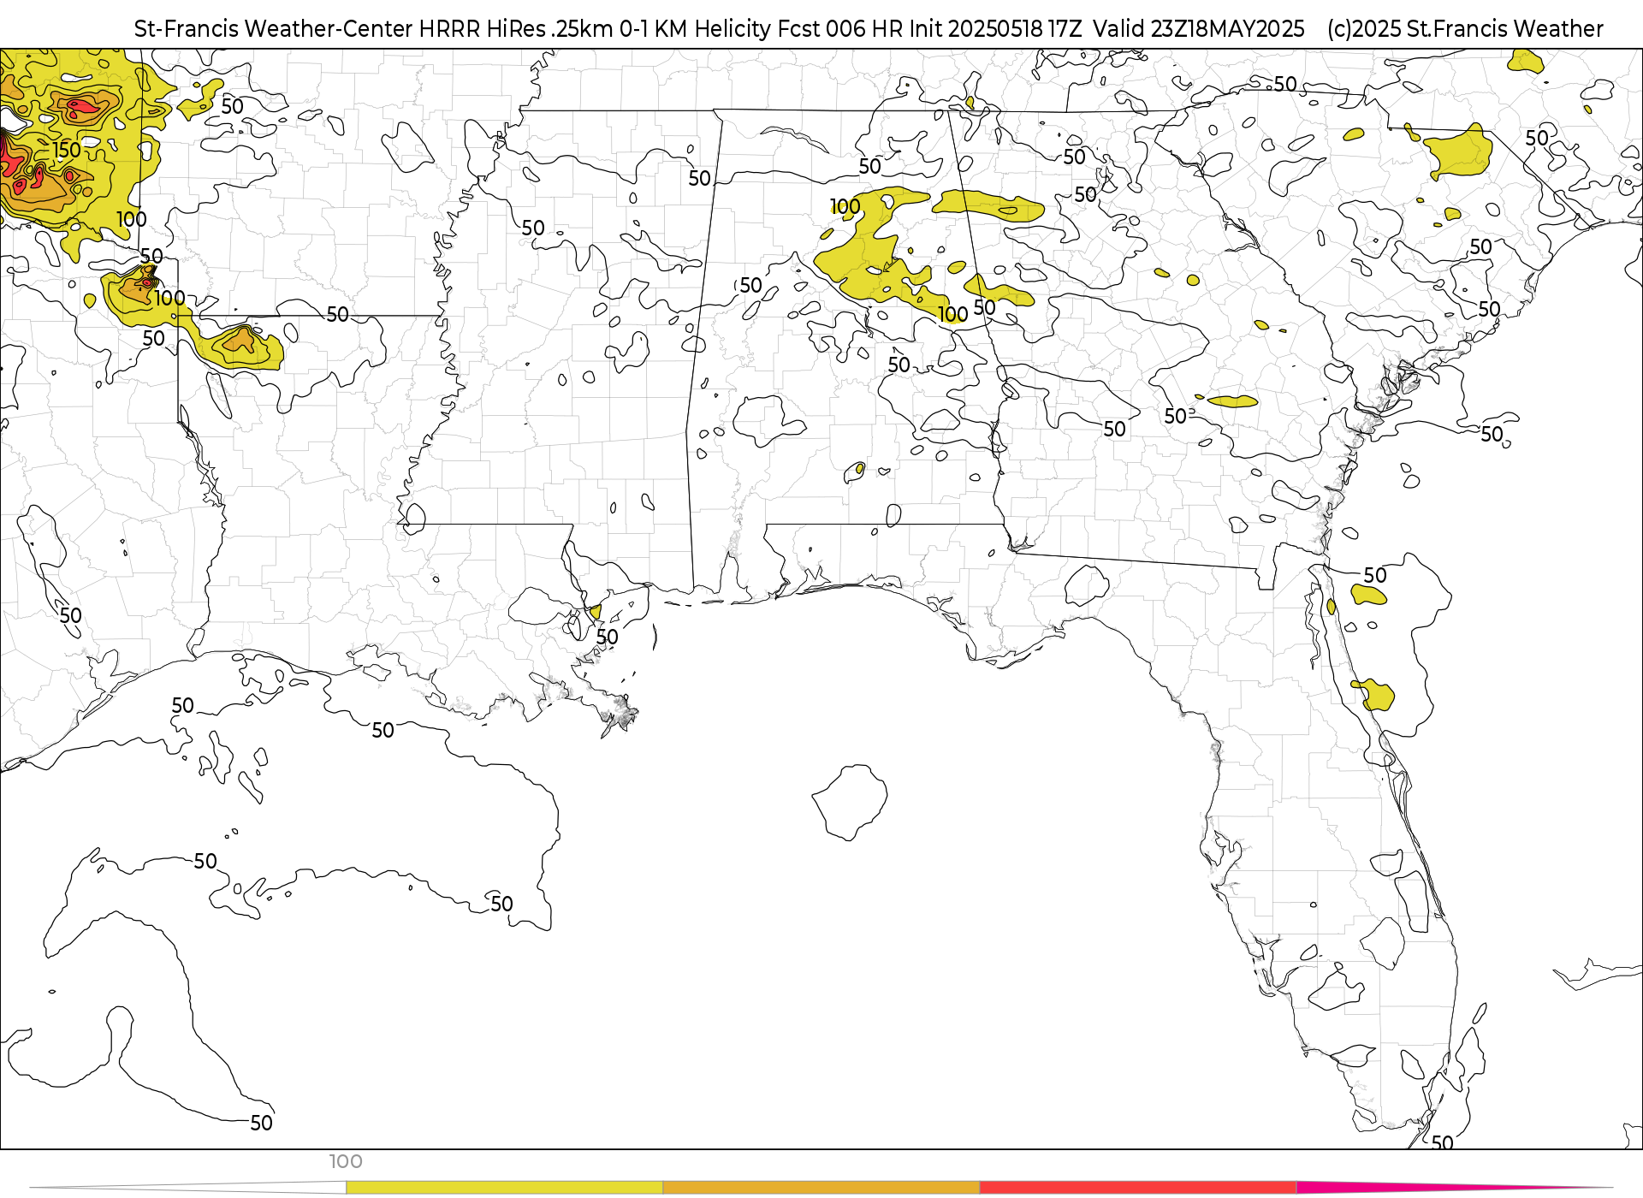Image resolution: width=1643 pixels, height=1198 pixels.
Task: Click 'St-Francis Weather-Center' at the title start
Action: click(x=274, y=29)
